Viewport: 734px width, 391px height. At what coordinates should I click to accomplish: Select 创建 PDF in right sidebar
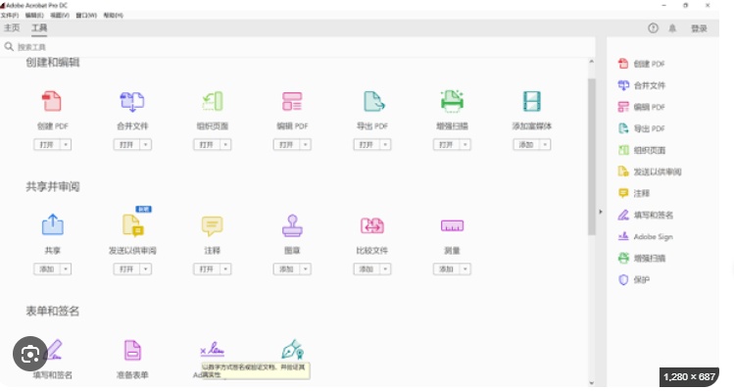(641, 64)
